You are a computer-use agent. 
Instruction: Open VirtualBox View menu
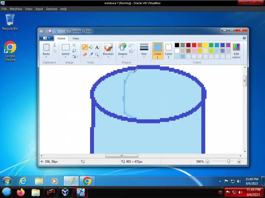28,9
